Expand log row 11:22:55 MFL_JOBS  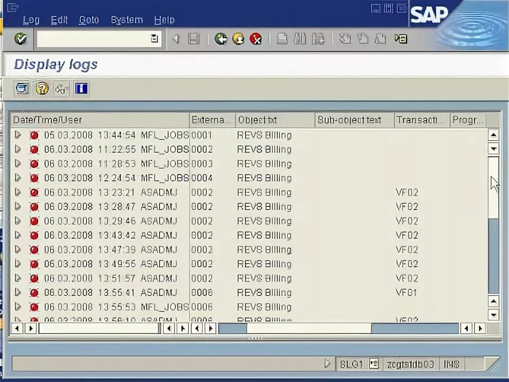pos(18,149)
